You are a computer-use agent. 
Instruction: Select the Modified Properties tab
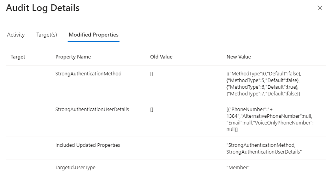coord(94,35)
